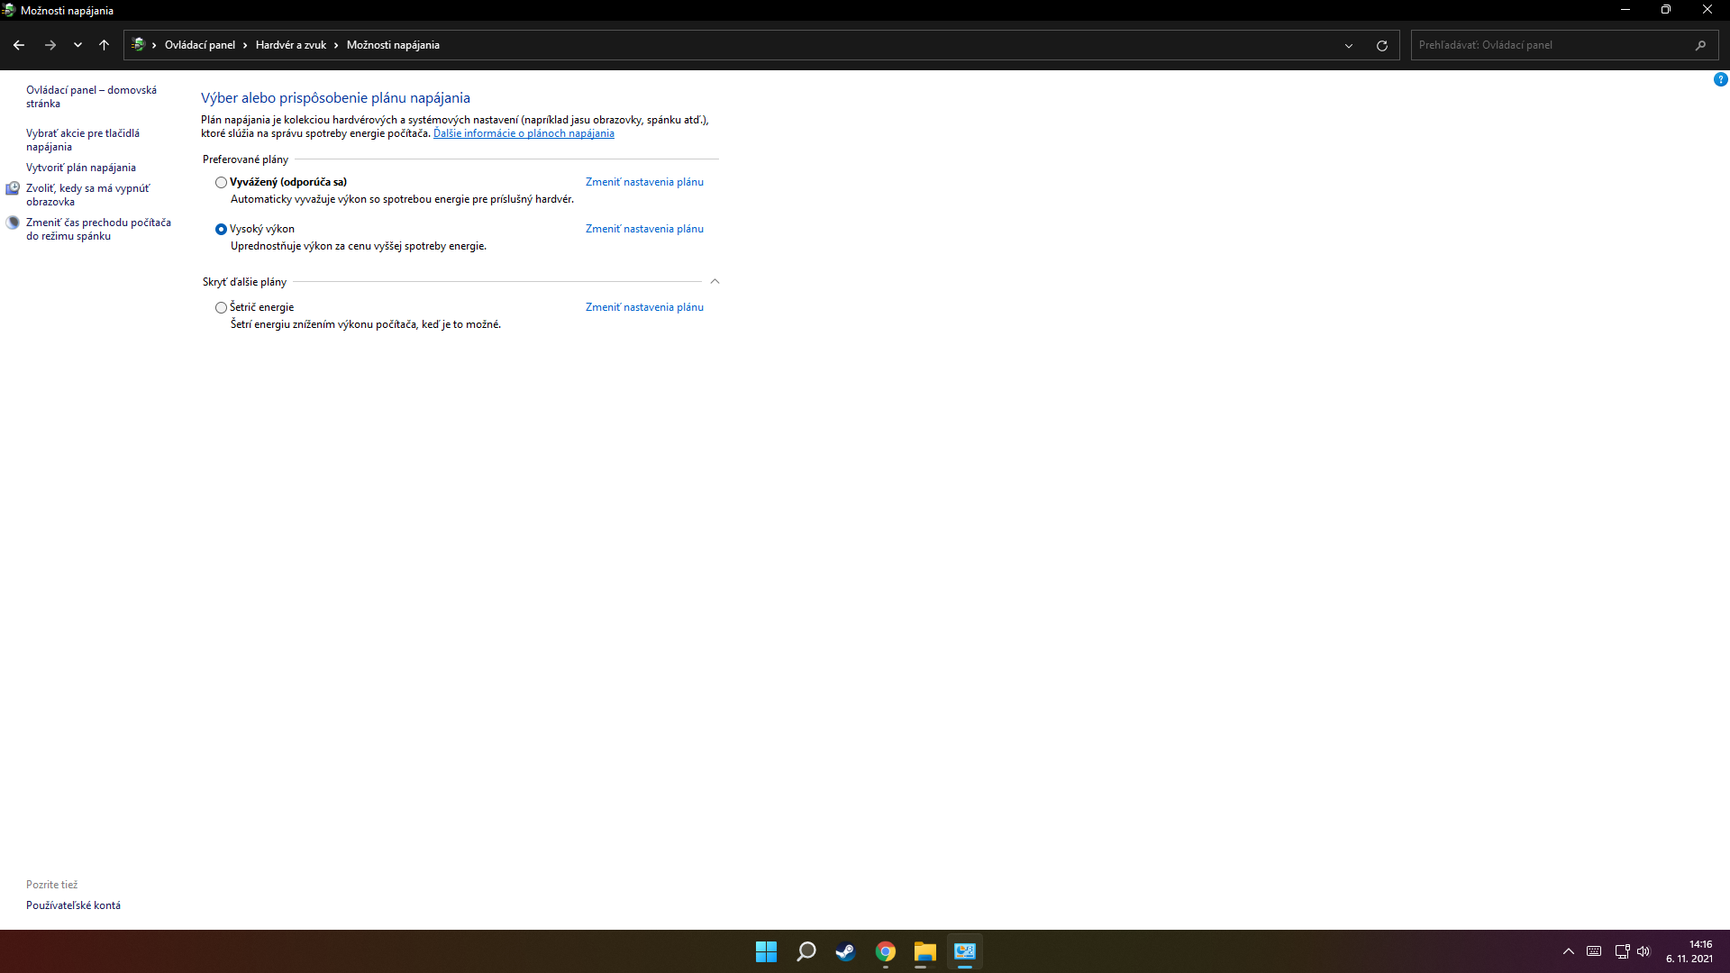Click the up-one-level arrow icon
The image size is (1730, 973).
(105, 45)
